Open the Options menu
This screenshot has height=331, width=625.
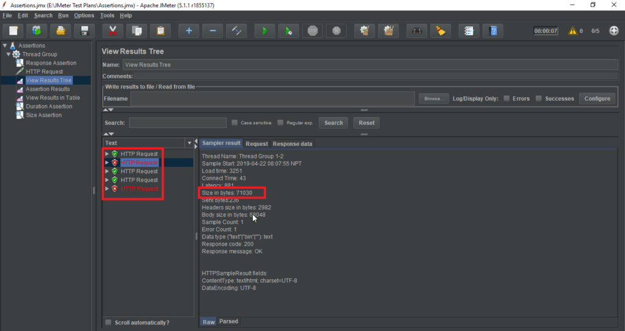coord(84,15)
